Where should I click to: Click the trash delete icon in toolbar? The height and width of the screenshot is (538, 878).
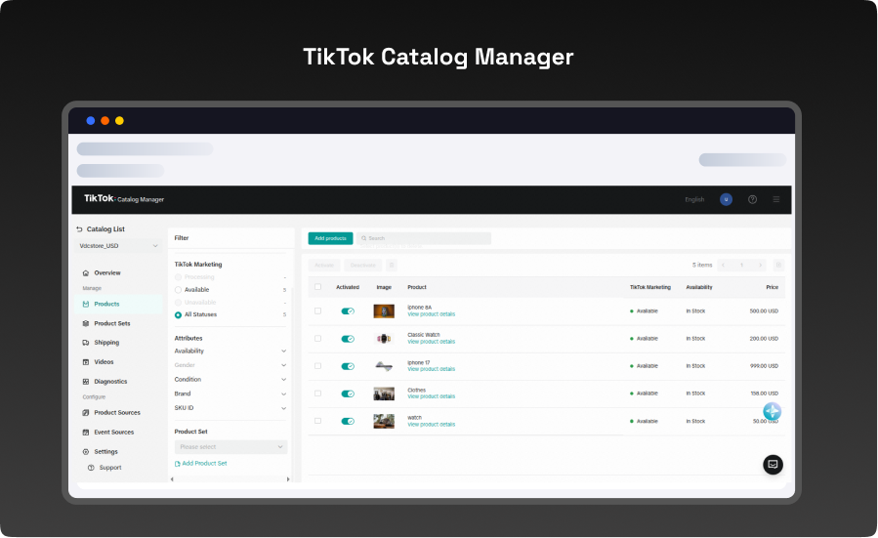pyautogui.click(x=392, y=266)
